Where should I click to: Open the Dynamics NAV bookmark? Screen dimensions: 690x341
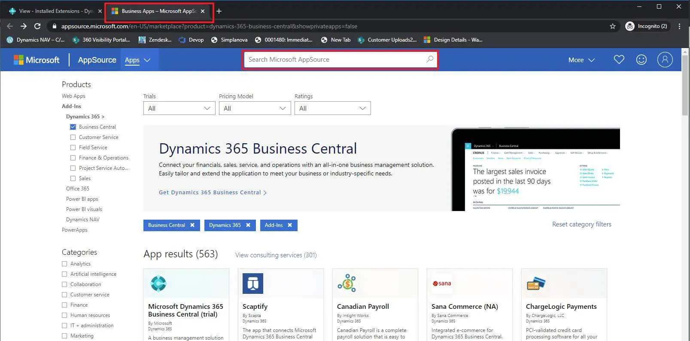click(x=36, y=40)
